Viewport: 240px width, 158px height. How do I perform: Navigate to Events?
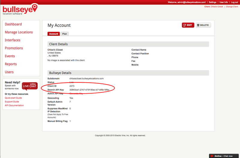click(10, 56)
